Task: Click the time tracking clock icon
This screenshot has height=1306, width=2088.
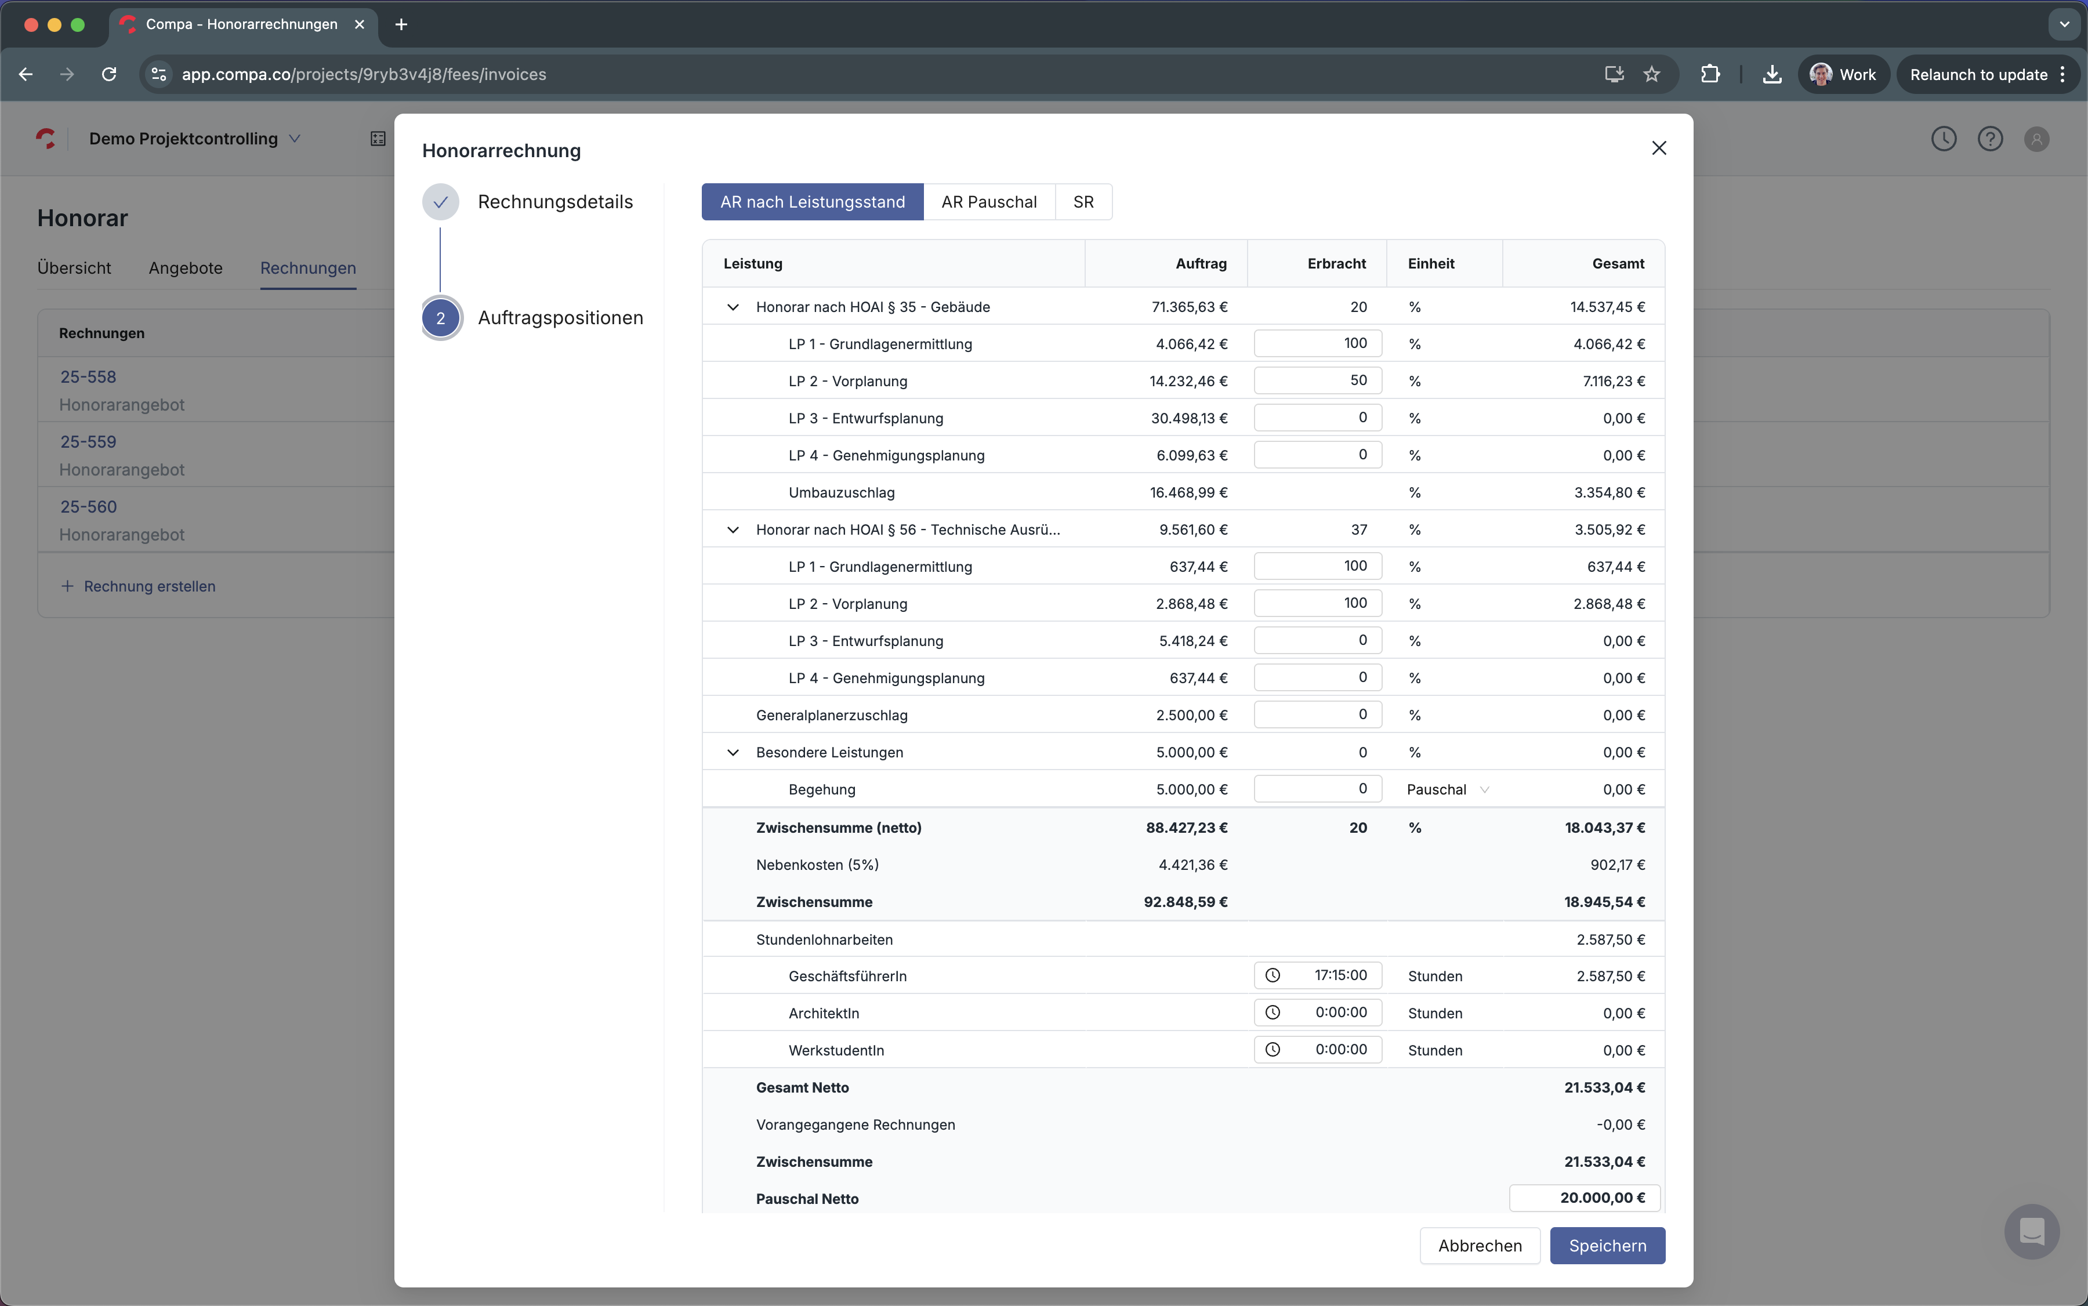Action: pyautogui.click(x=1943, y=139)
